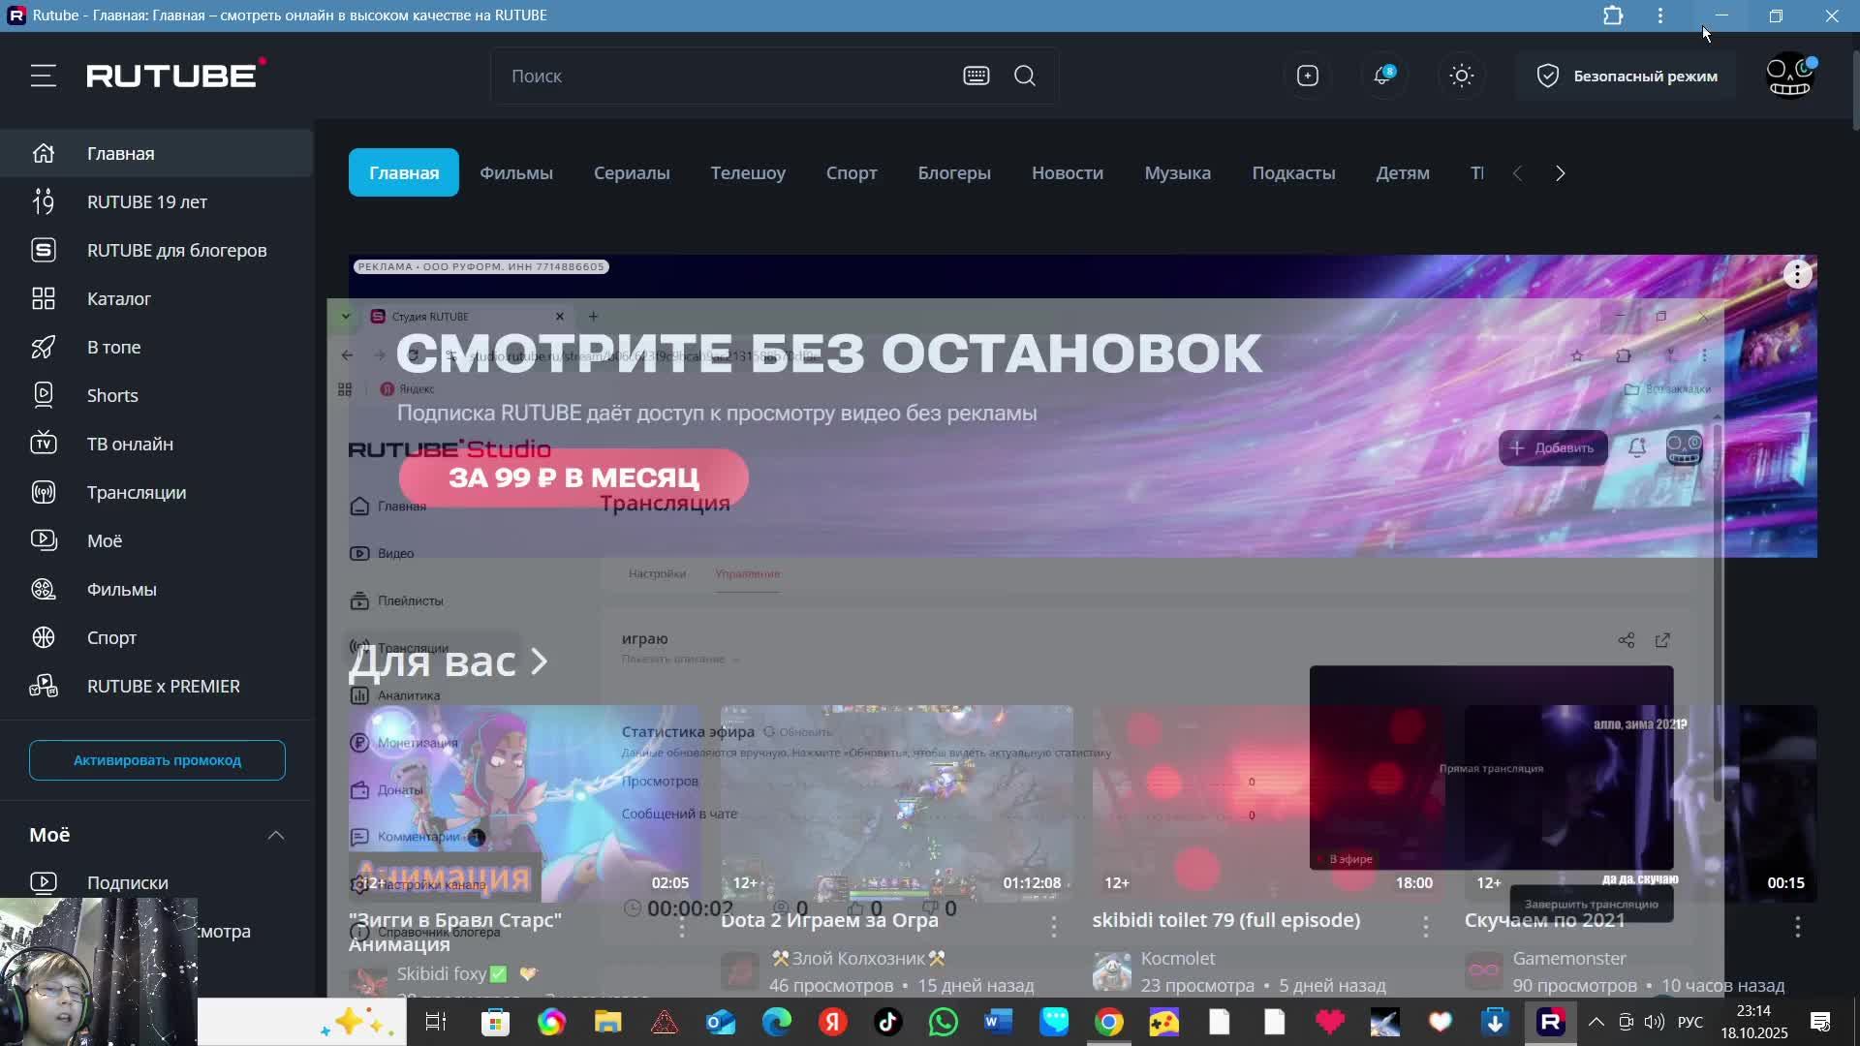
Task: Toggle Безопасный режим safe mode
Action: [1627, 76]
